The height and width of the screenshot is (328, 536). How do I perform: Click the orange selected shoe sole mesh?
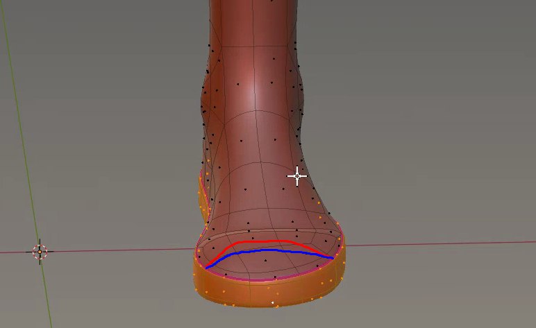268,293
